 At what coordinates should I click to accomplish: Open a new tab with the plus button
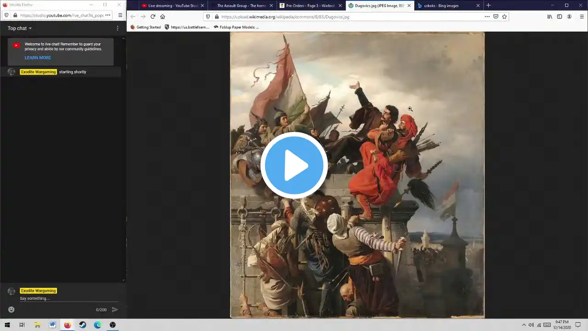[x=488, y=6]
